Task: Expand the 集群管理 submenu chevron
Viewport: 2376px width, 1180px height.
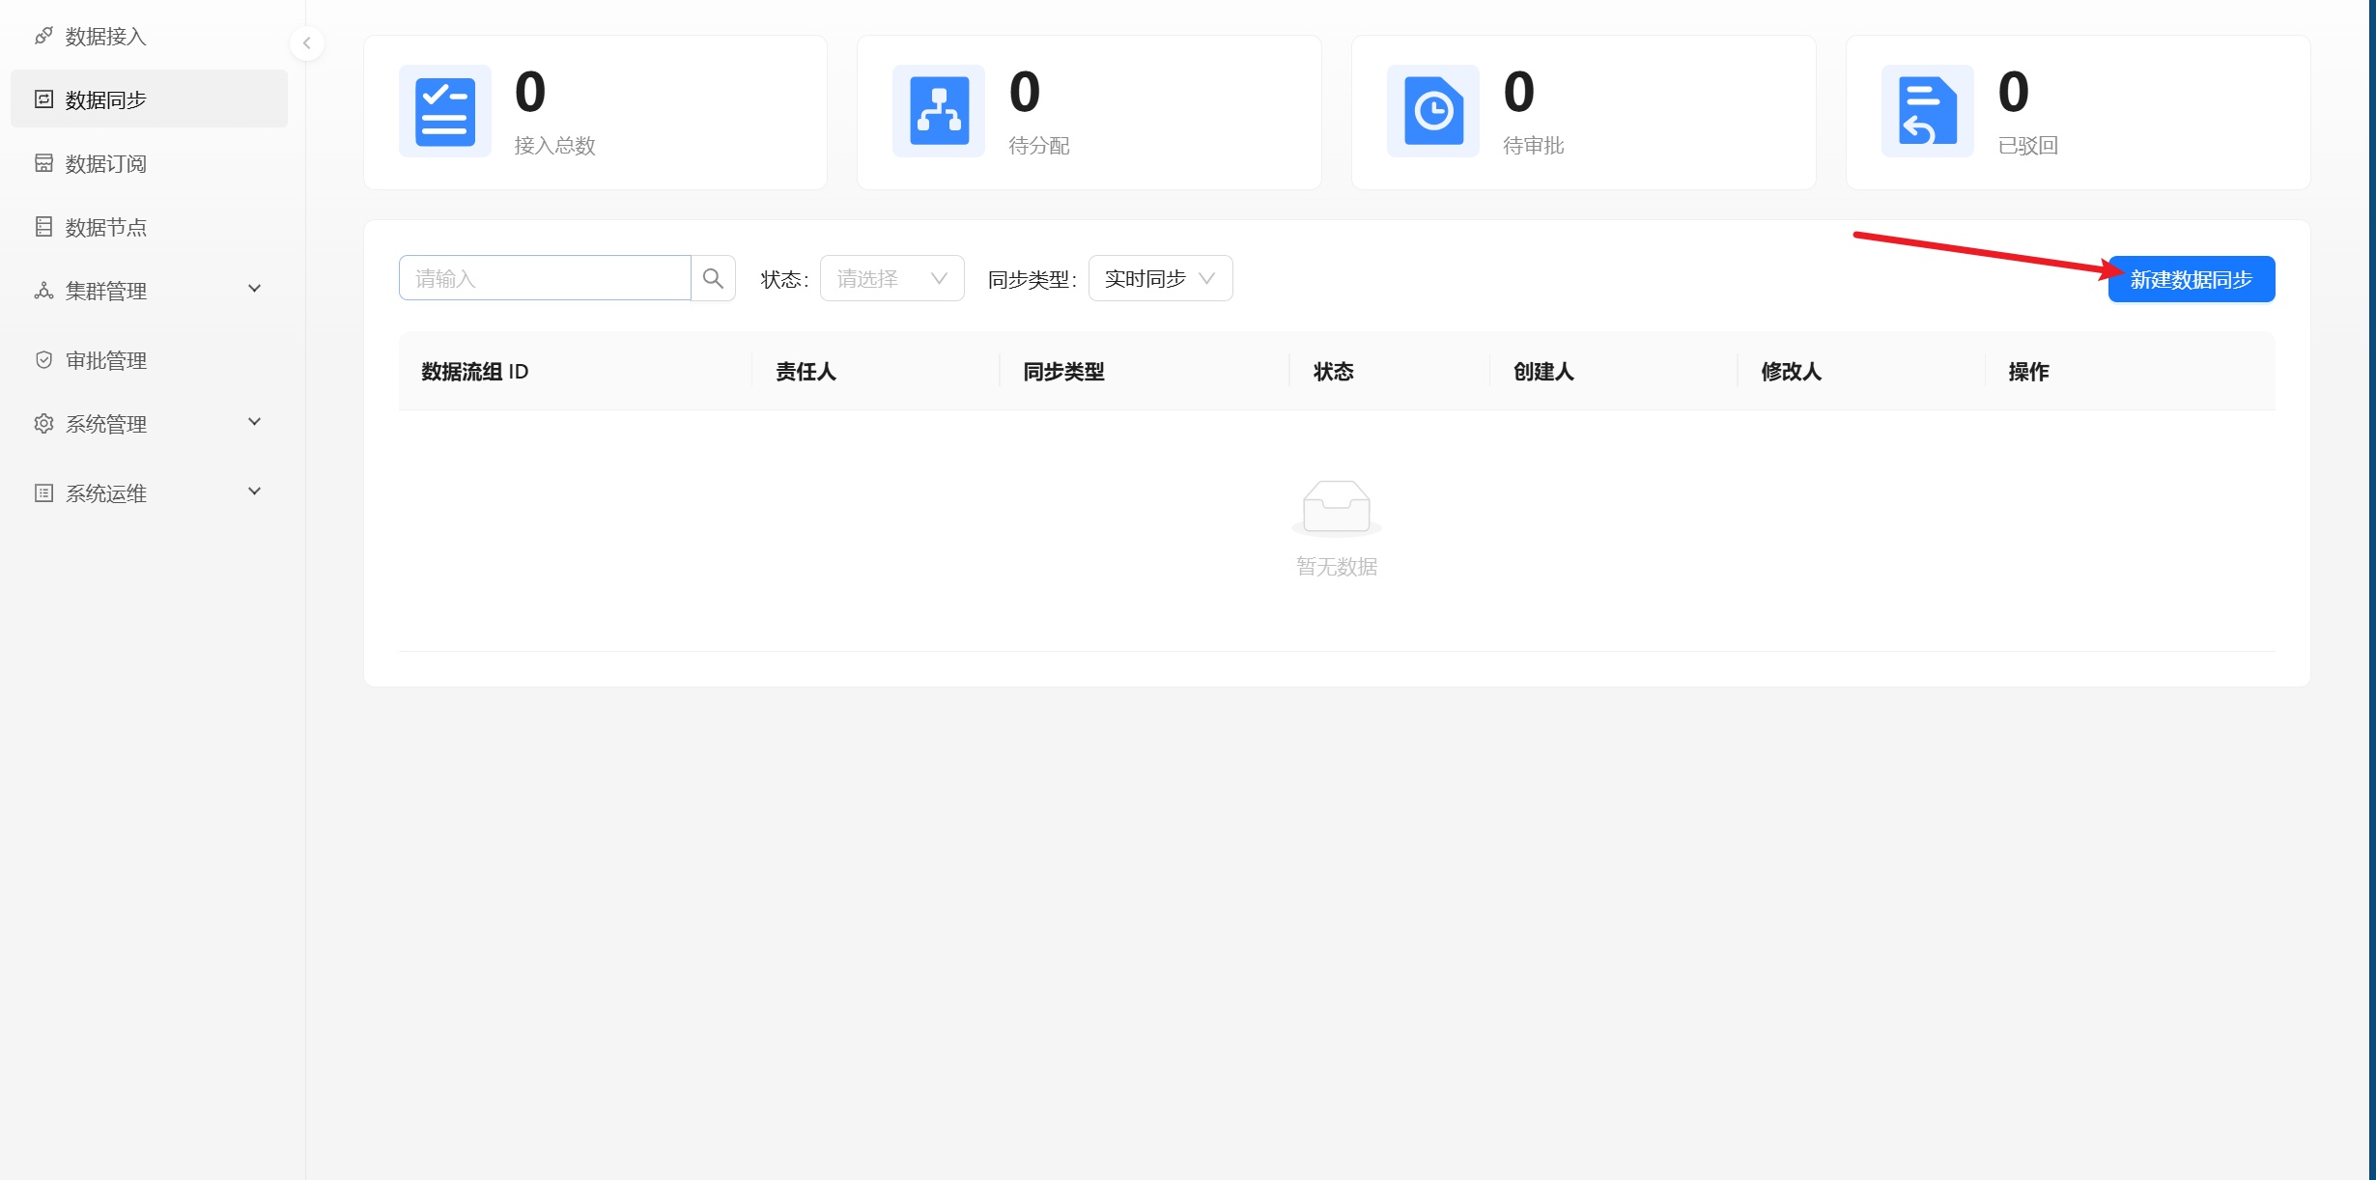Action: [x=255, y=289]
